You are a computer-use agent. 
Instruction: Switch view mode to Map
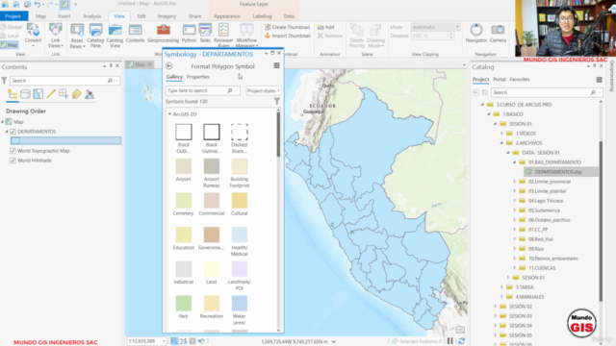9,45
